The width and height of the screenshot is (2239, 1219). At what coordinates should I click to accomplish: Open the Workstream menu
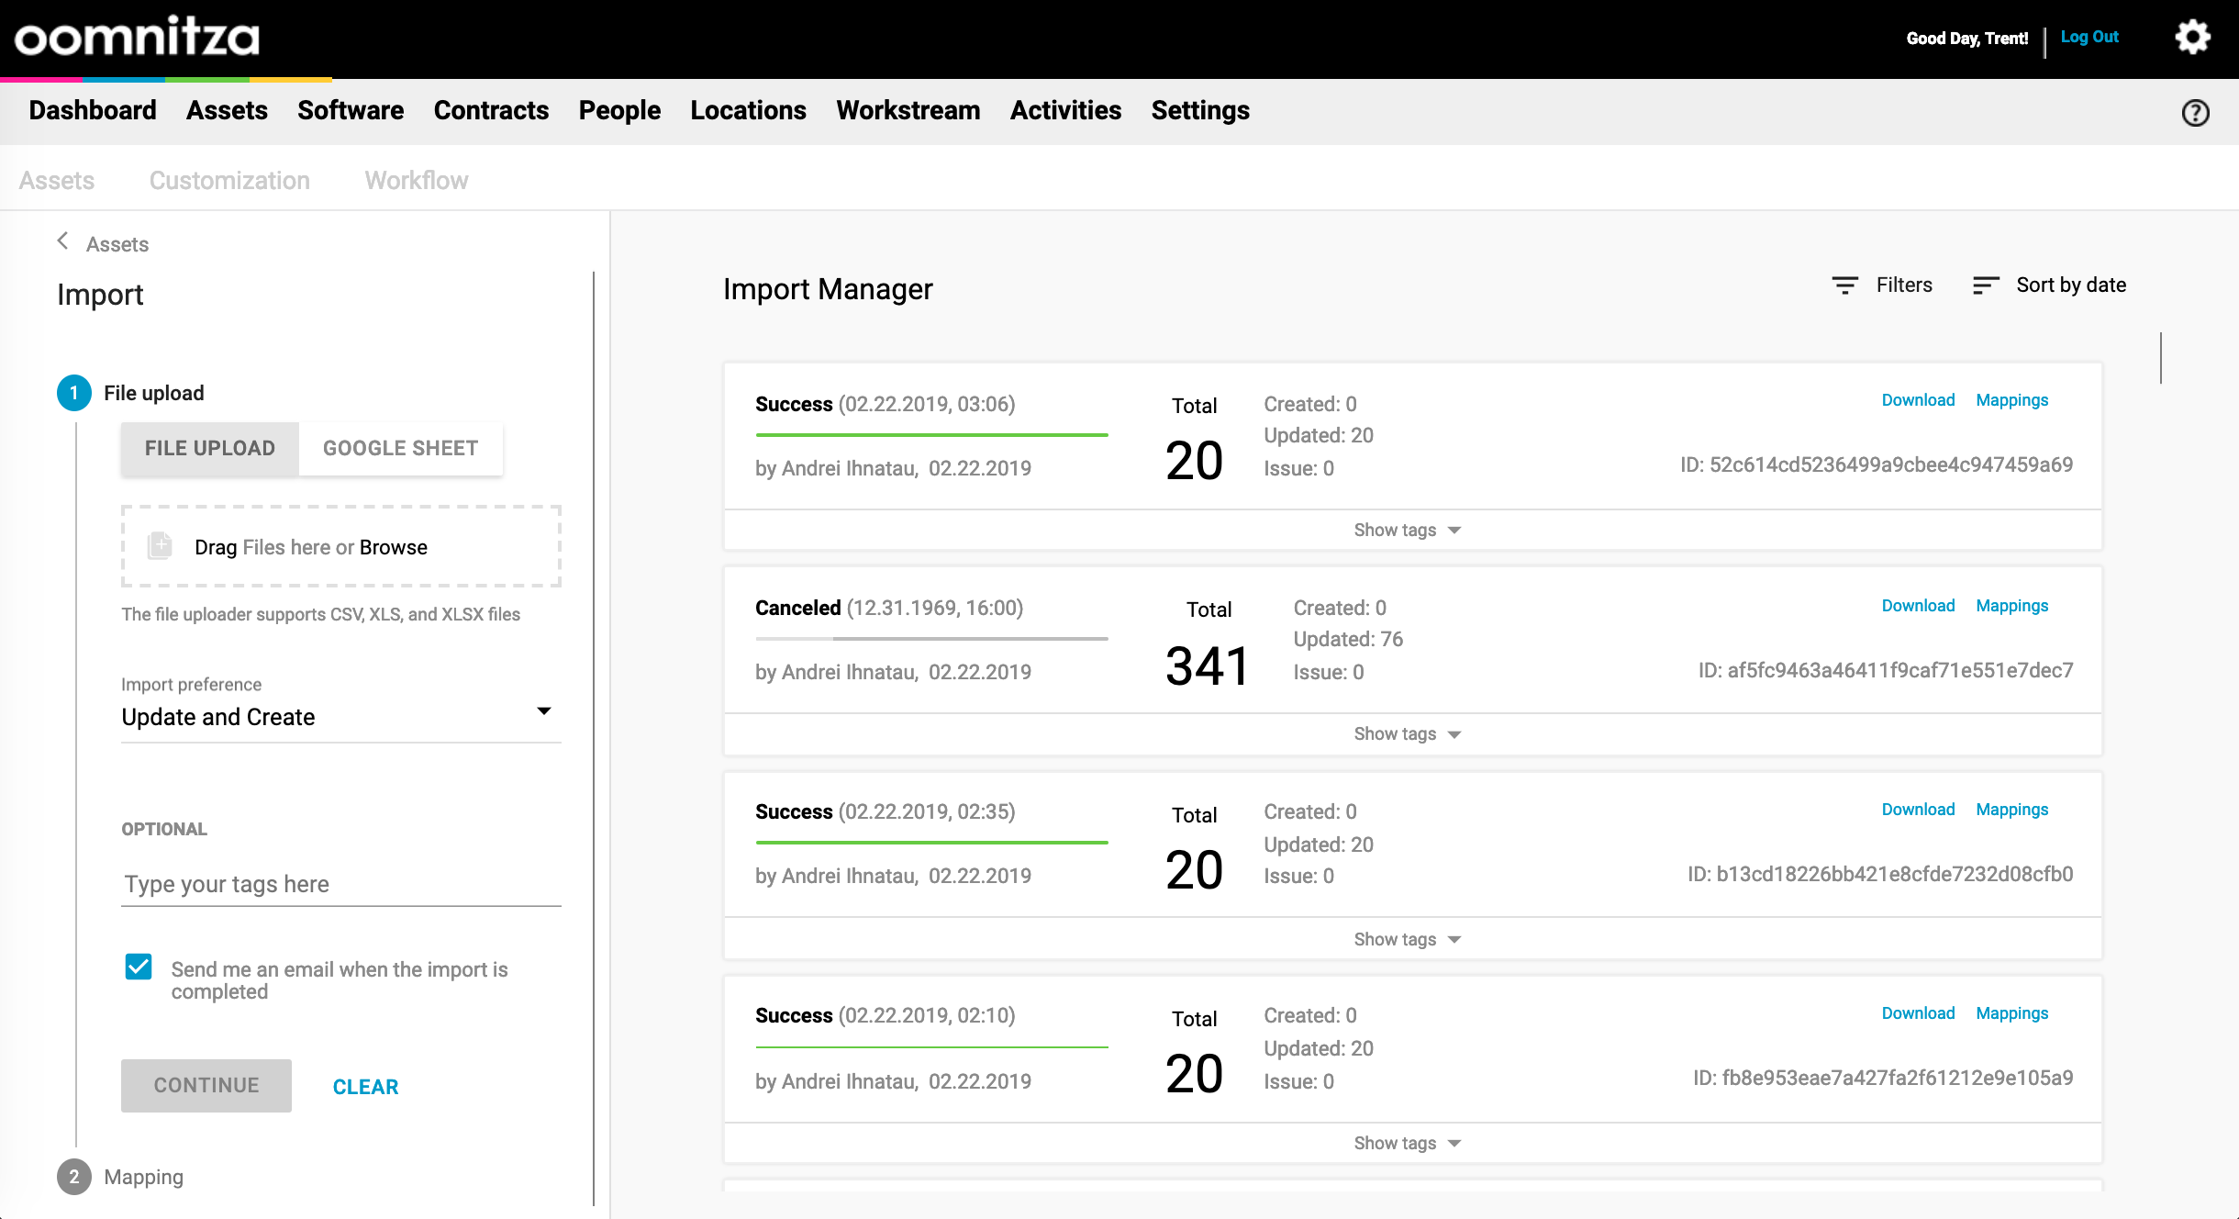908,110
